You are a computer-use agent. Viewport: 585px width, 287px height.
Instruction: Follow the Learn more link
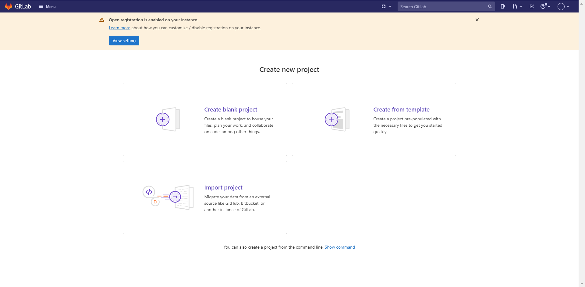click(x=119, y=28)
